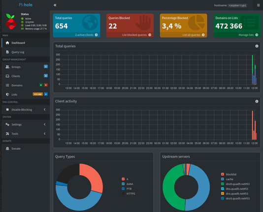Expand the Tools submenu chevron
Viewport: 263px width, 212px height.
[45, 133]
